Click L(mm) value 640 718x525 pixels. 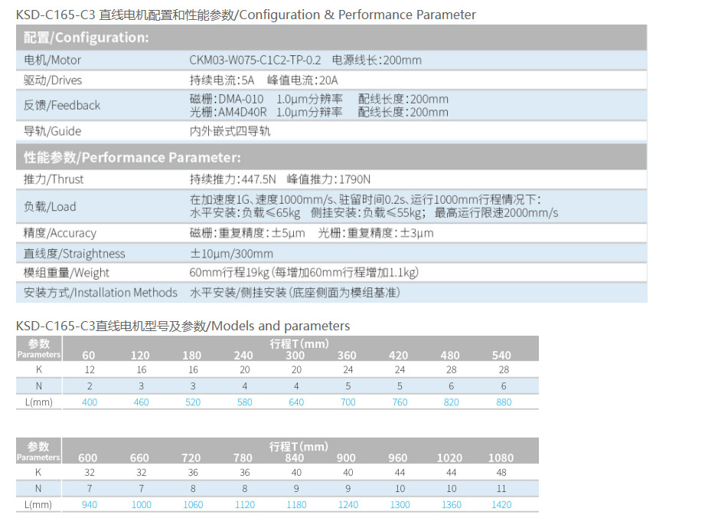(x=297, y=402)
